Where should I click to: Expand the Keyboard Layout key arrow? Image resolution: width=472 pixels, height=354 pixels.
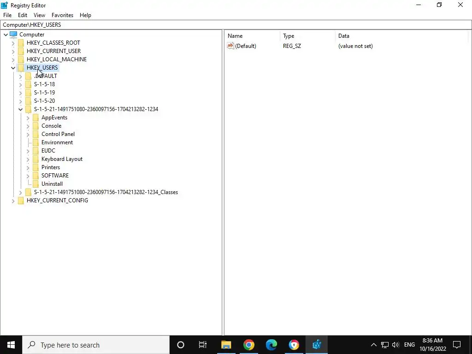(x=28, y=159)
